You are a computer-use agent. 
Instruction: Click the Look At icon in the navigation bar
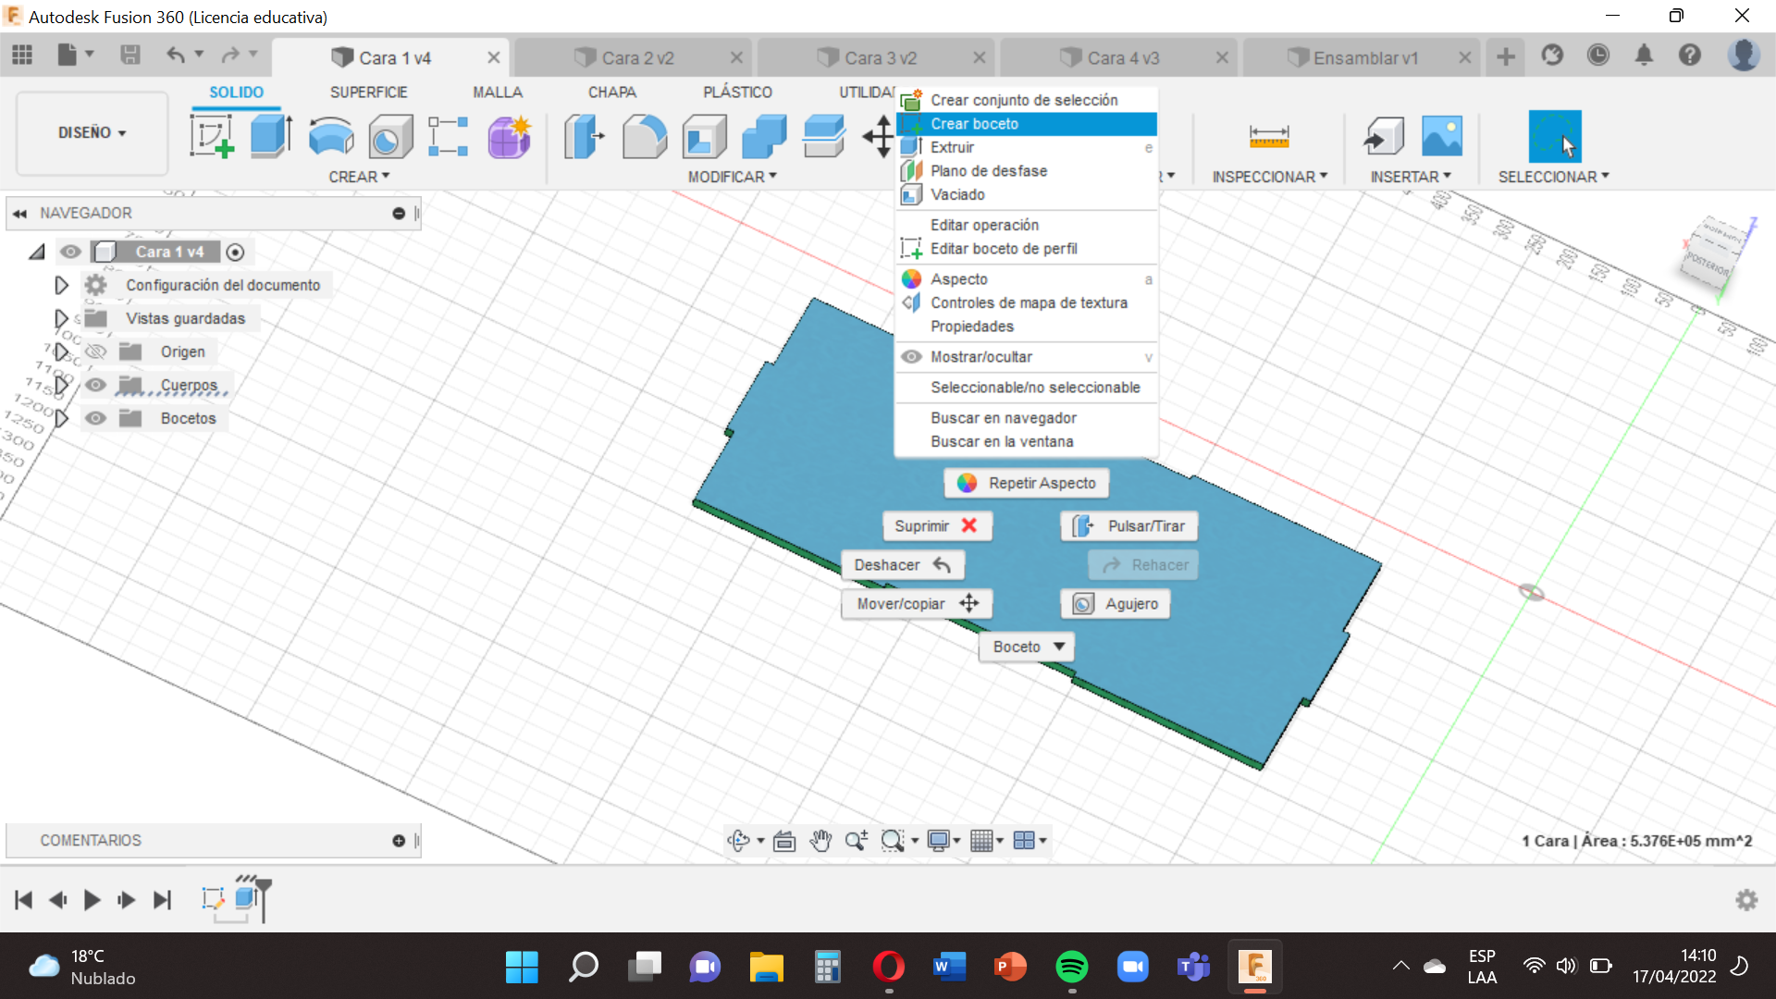[x=784, y=840]
